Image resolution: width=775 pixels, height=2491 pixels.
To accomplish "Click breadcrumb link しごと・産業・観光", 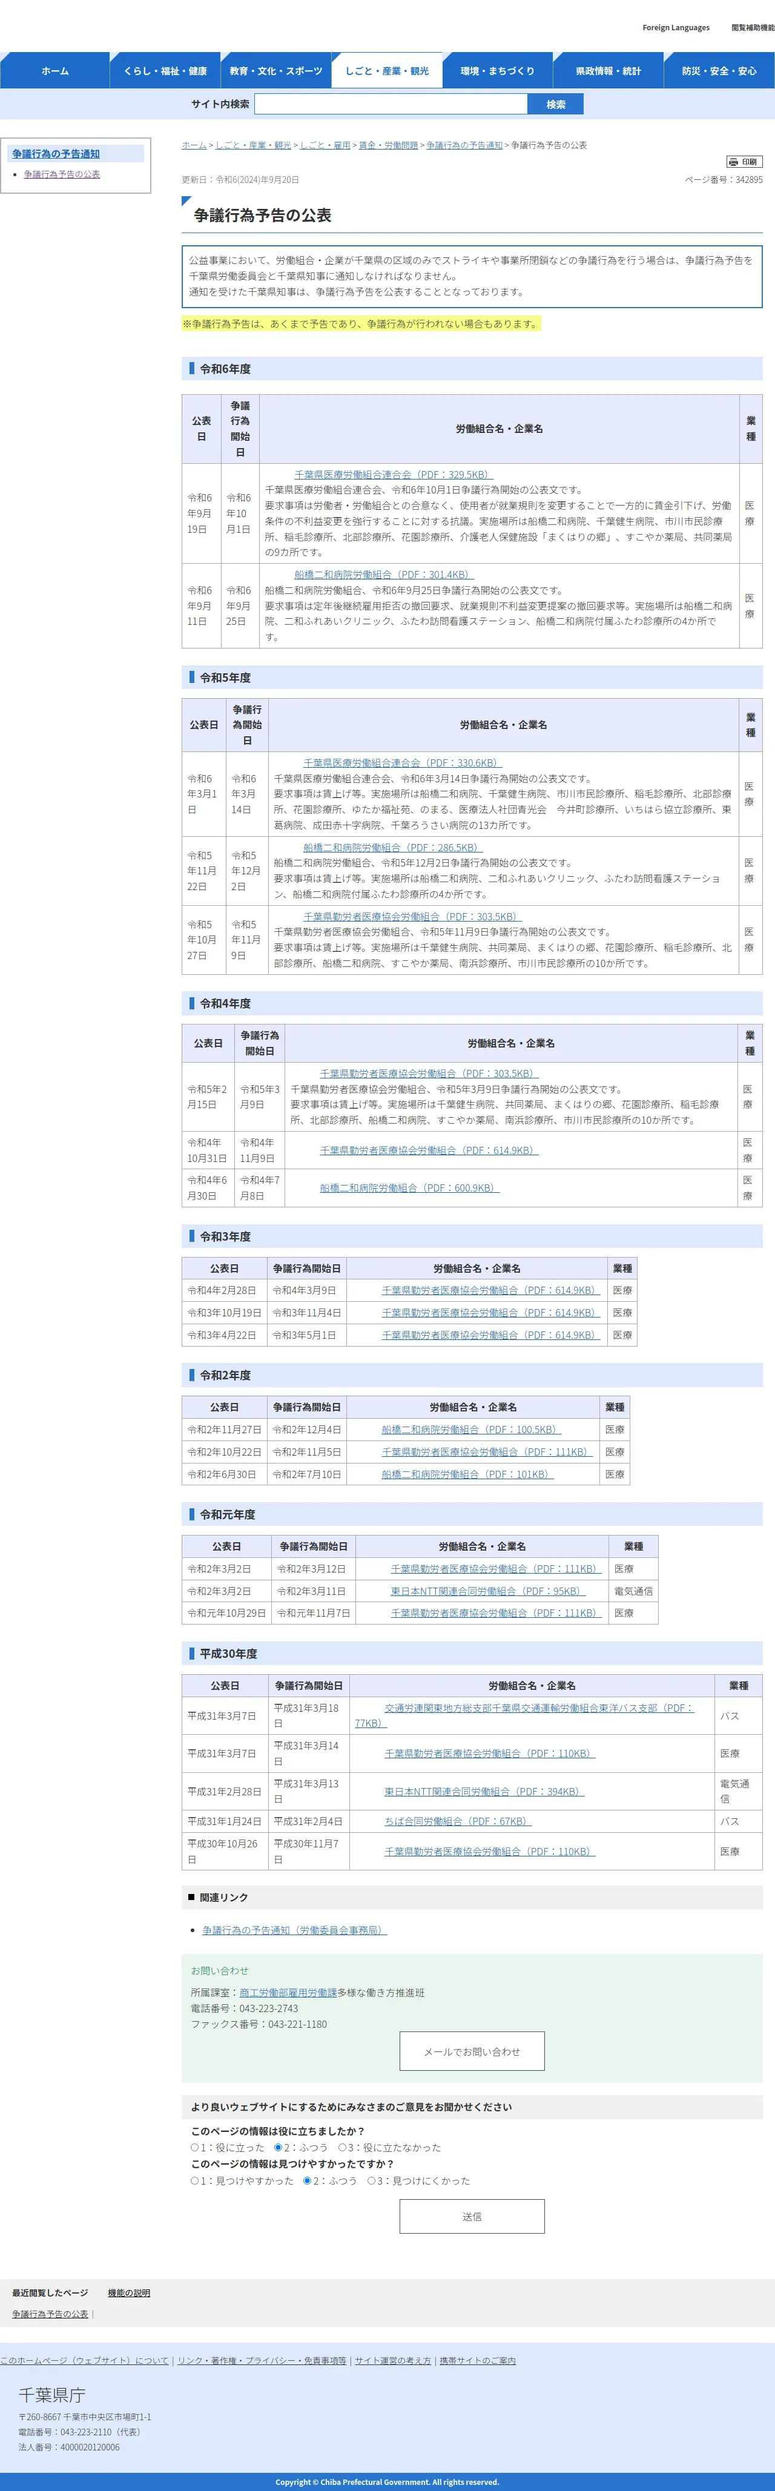I will coord(252,145).
